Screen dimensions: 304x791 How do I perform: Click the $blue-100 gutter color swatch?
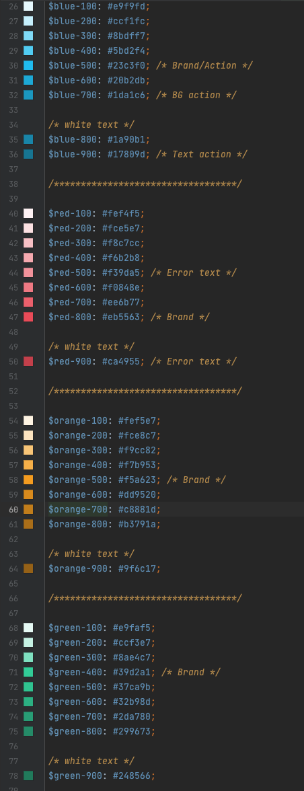click(x=28, y=6)
